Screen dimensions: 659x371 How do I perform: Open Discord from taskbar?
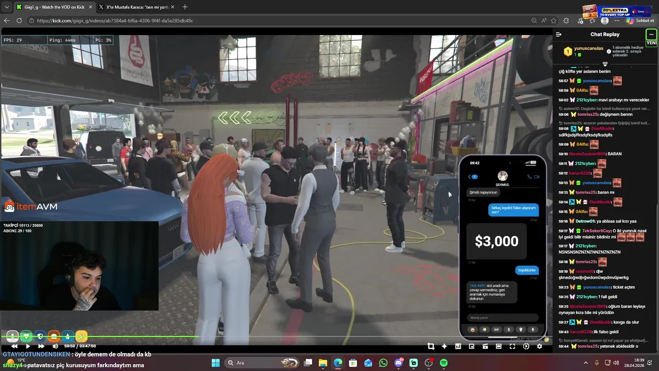click(x=398, y=363)
